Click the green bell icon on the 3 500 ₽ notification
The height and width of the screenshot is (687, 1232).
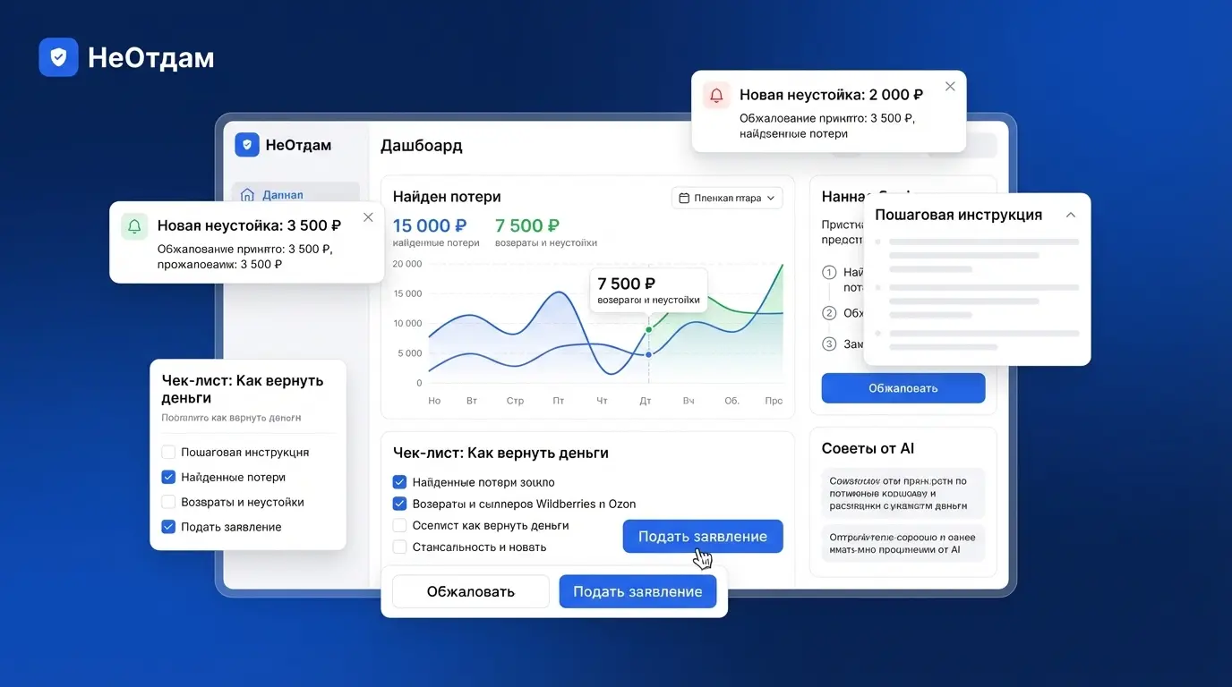(133, 225)
